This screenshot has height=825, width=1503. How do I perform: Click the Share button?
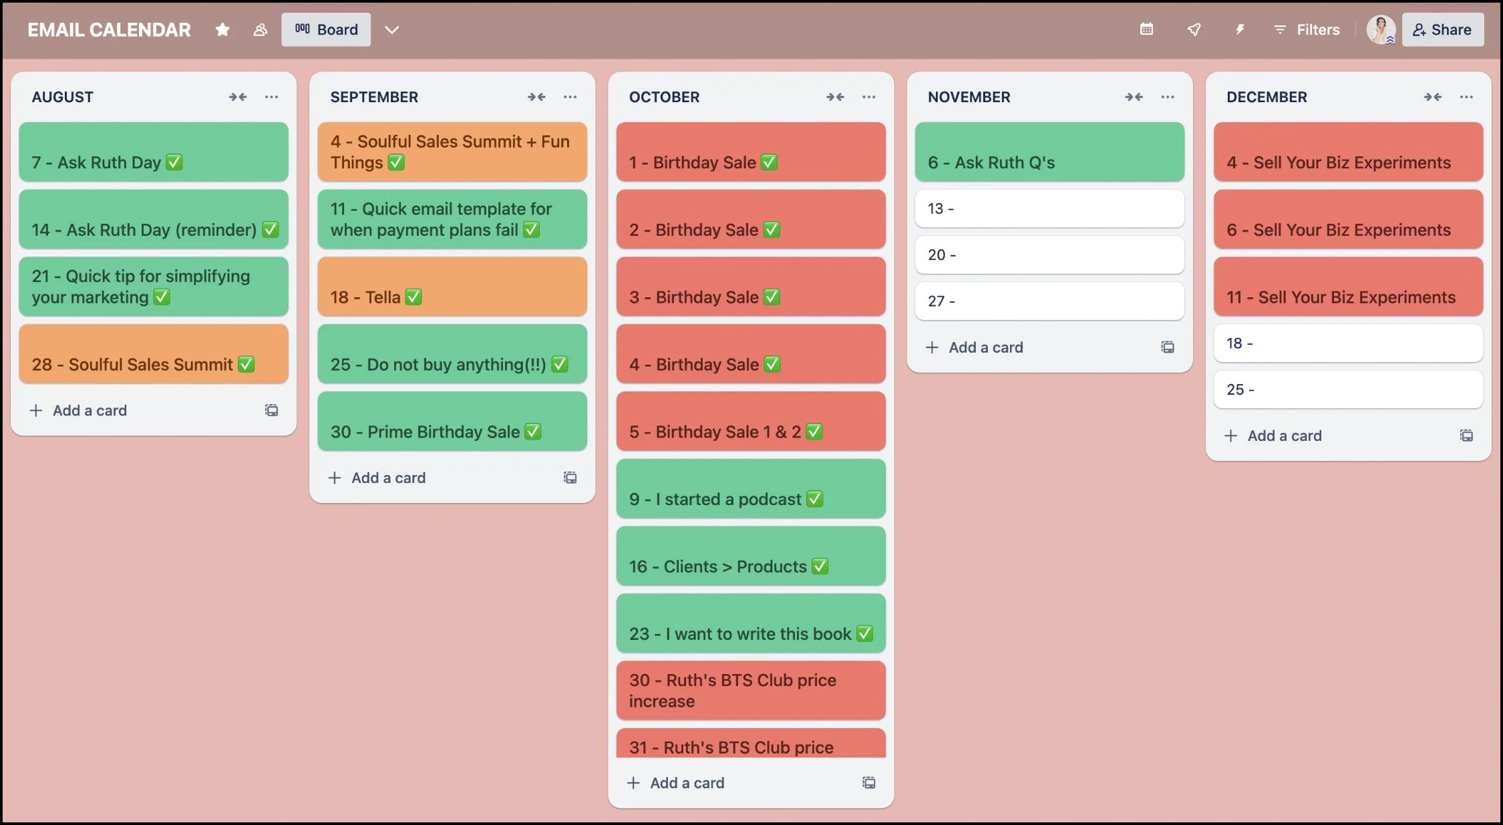point(1443,30)
